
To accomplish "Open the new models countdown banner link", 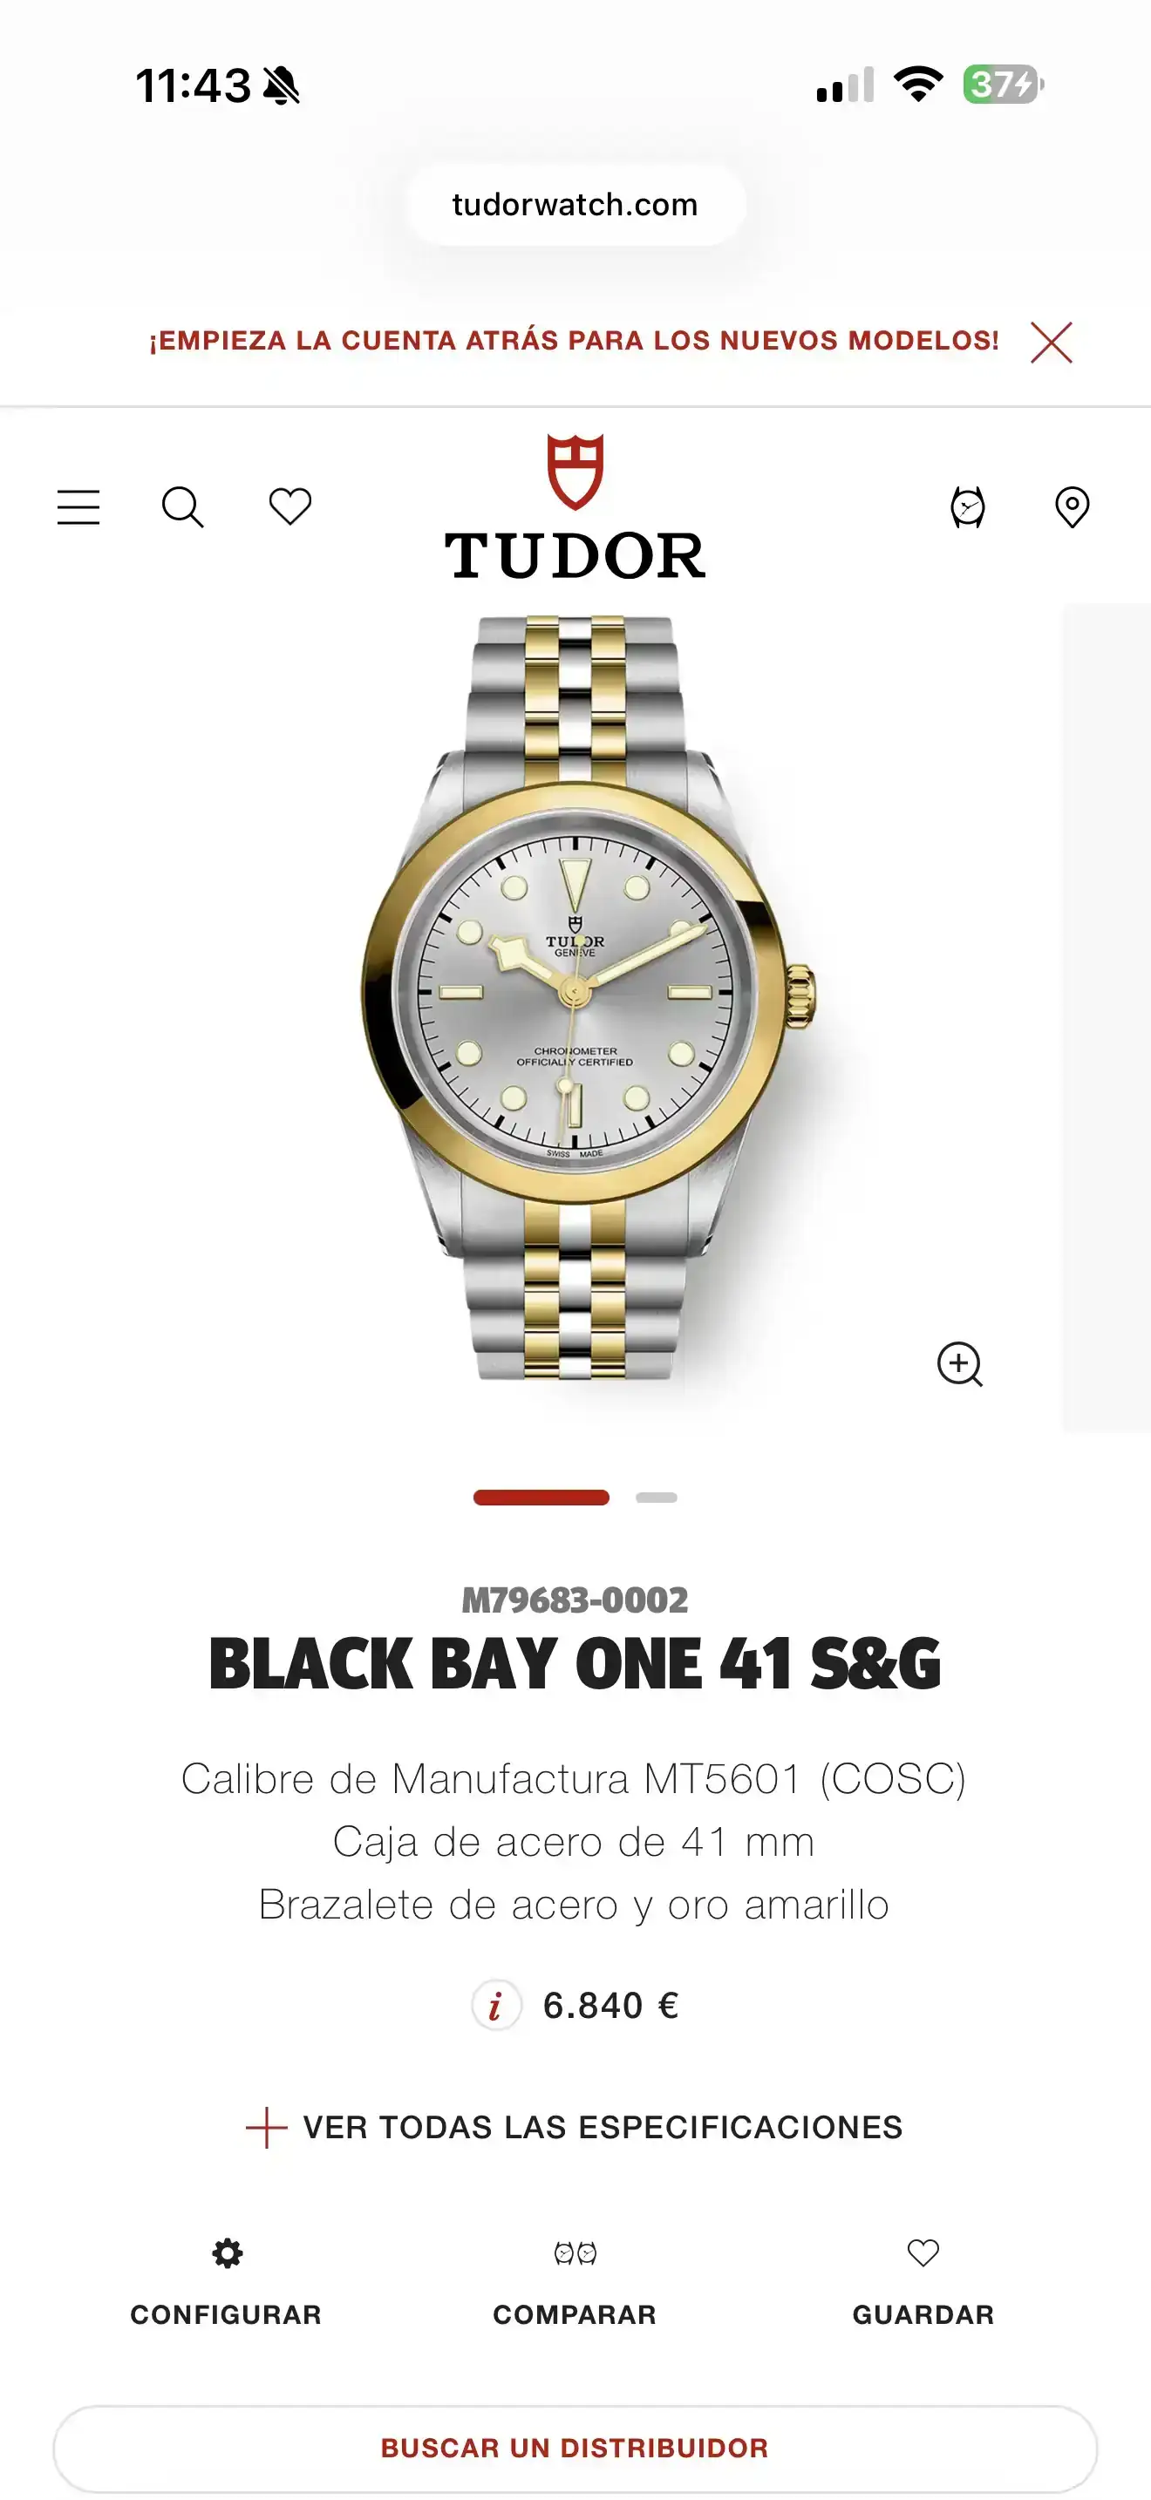I will click(574, 341).
